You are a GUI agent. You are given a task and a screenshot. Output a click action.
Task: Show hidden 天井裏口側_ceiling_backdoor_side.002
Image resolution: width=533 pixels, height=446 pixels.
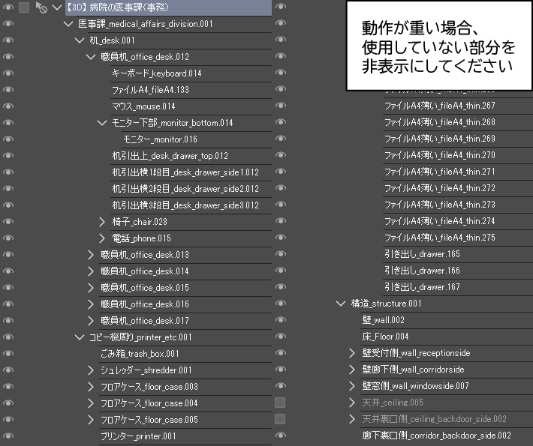point(280,419)
